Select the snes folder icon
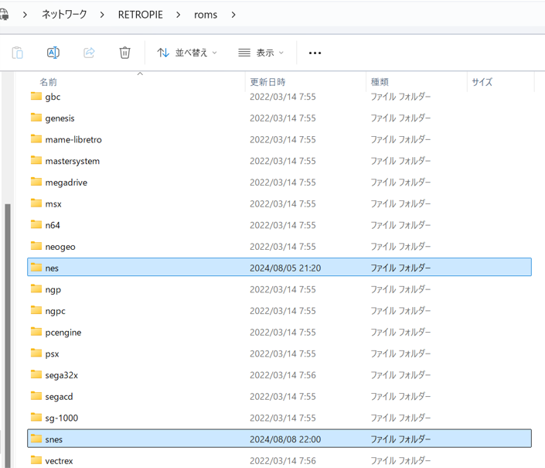 pyautogui.click(x=36, y=439)
